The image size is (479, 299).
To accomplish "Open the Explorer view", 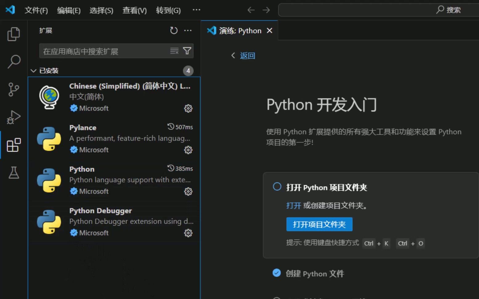I will click(x=14, y=34).
